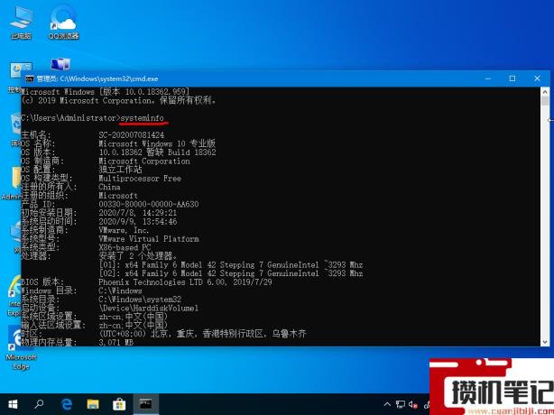This screenshot has width=554, height=415.
Task: Click the muted volume tray icon
Action: click(x=412, y=404)
